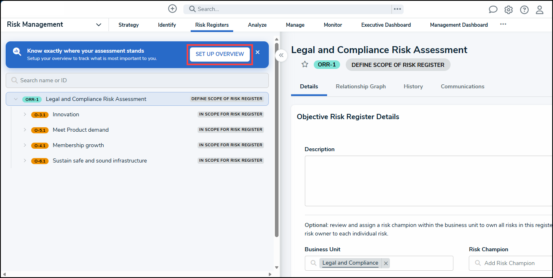
Task: Collapse the left tree panel
Action: [x=281, y=55]
